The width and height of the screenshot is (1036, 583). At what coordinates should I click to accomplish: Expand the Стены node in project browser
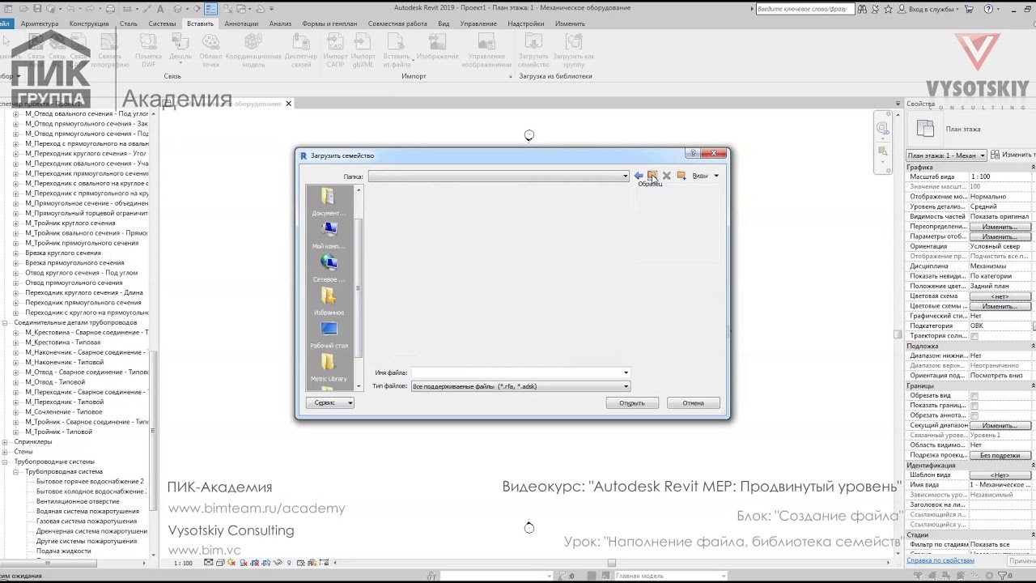pyautogui.click(x=6, y=452)
